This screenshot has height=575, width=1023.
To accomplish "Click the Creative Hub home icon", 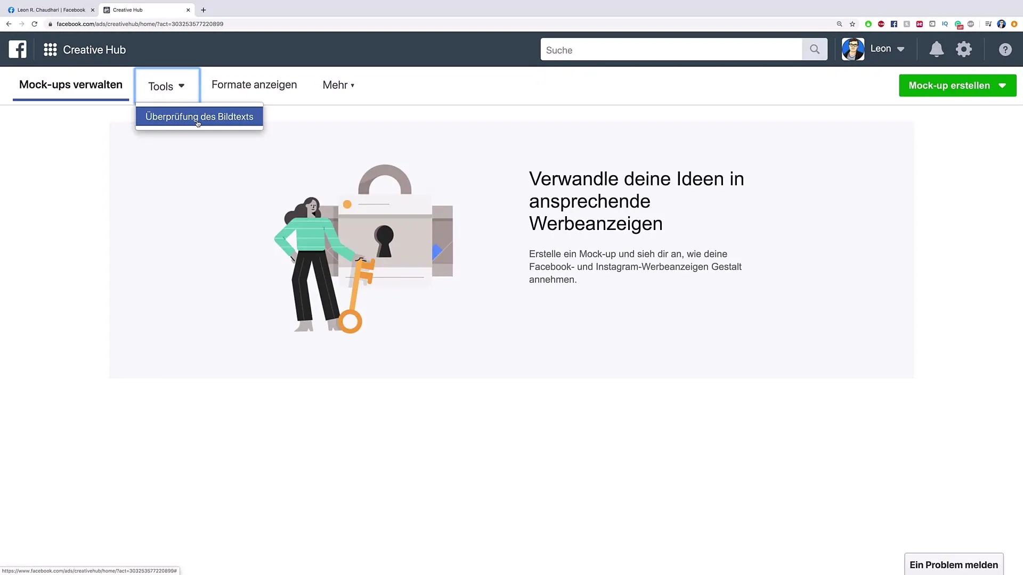I will tap(50, 49).
